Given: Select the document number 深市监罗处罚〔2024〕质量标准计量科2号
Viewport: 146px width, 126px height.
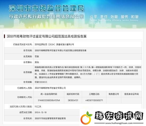Looking at the screenshot, I should [54, 44].
